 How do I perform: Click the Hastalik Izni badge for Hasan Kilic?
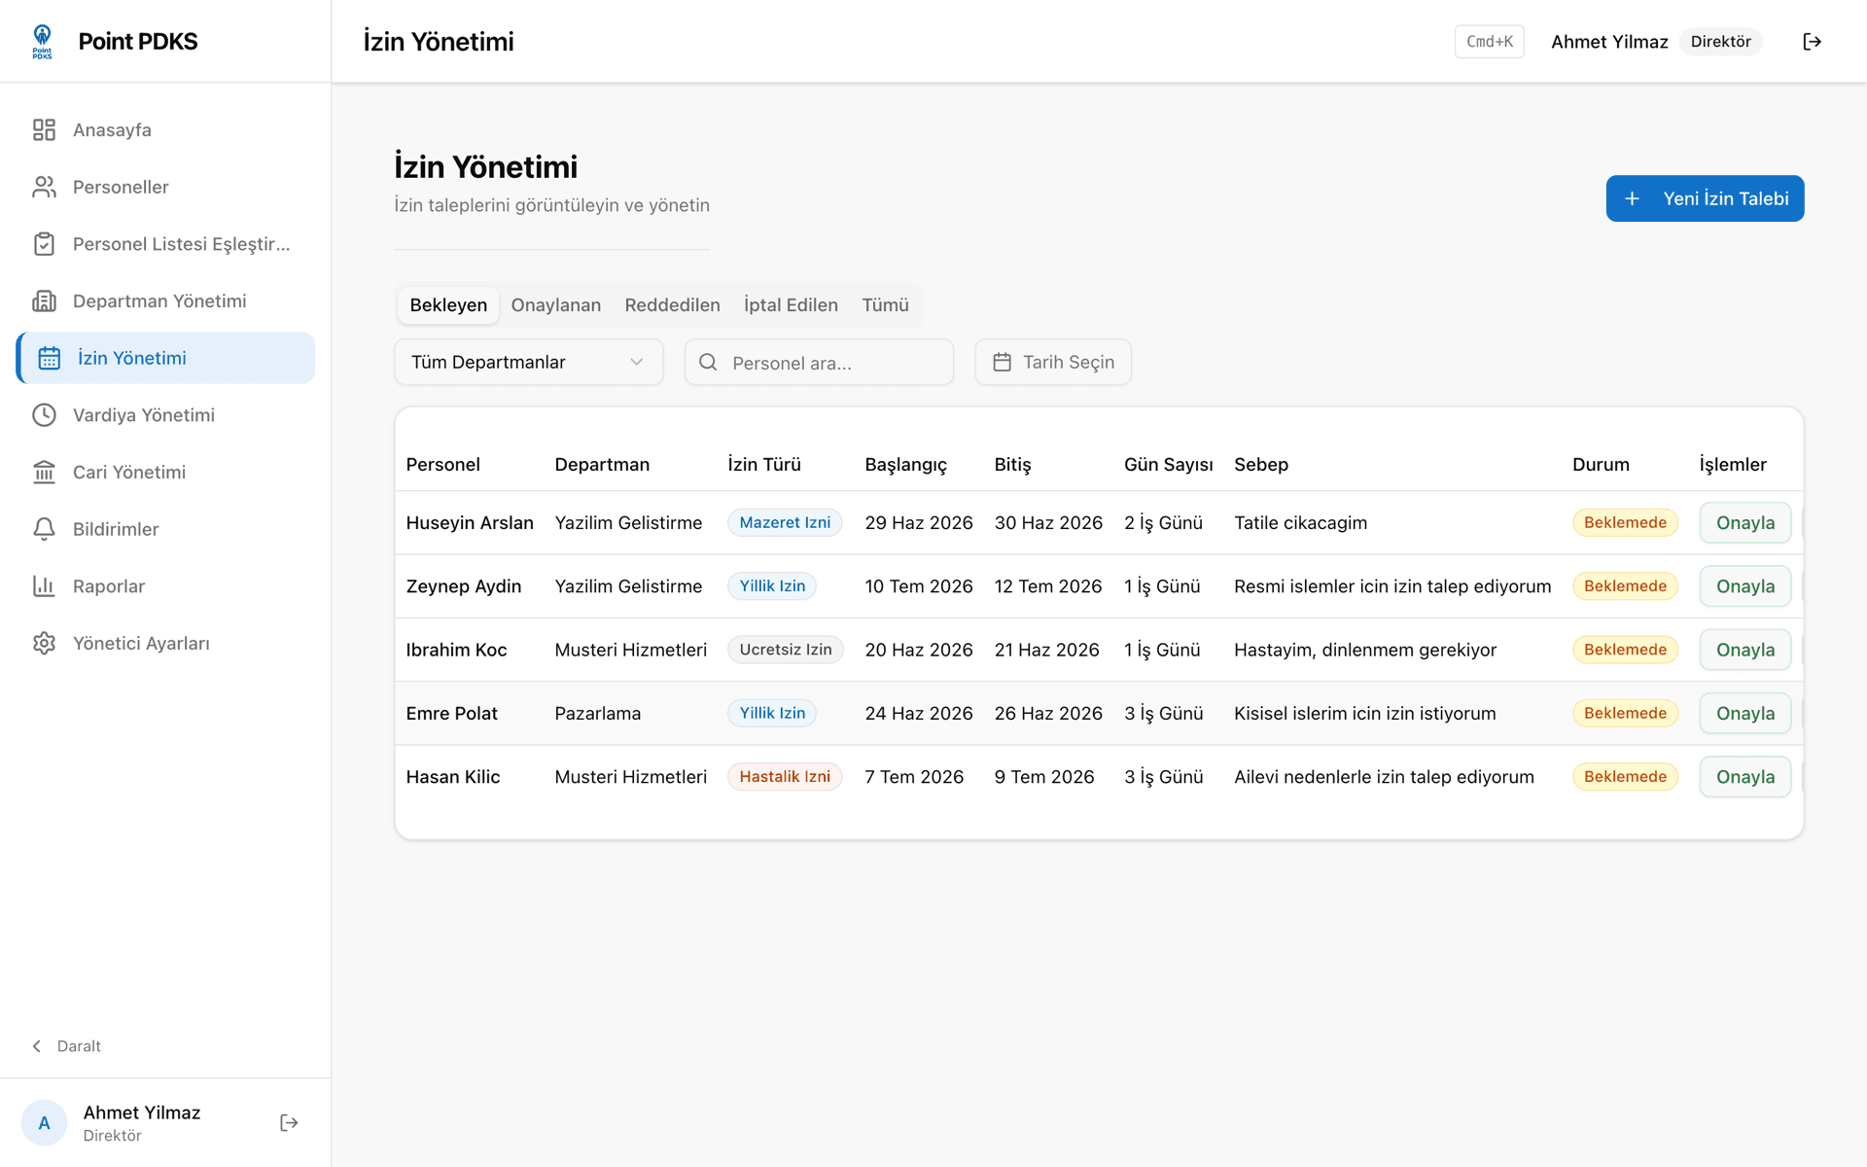(x=785, y=777)
